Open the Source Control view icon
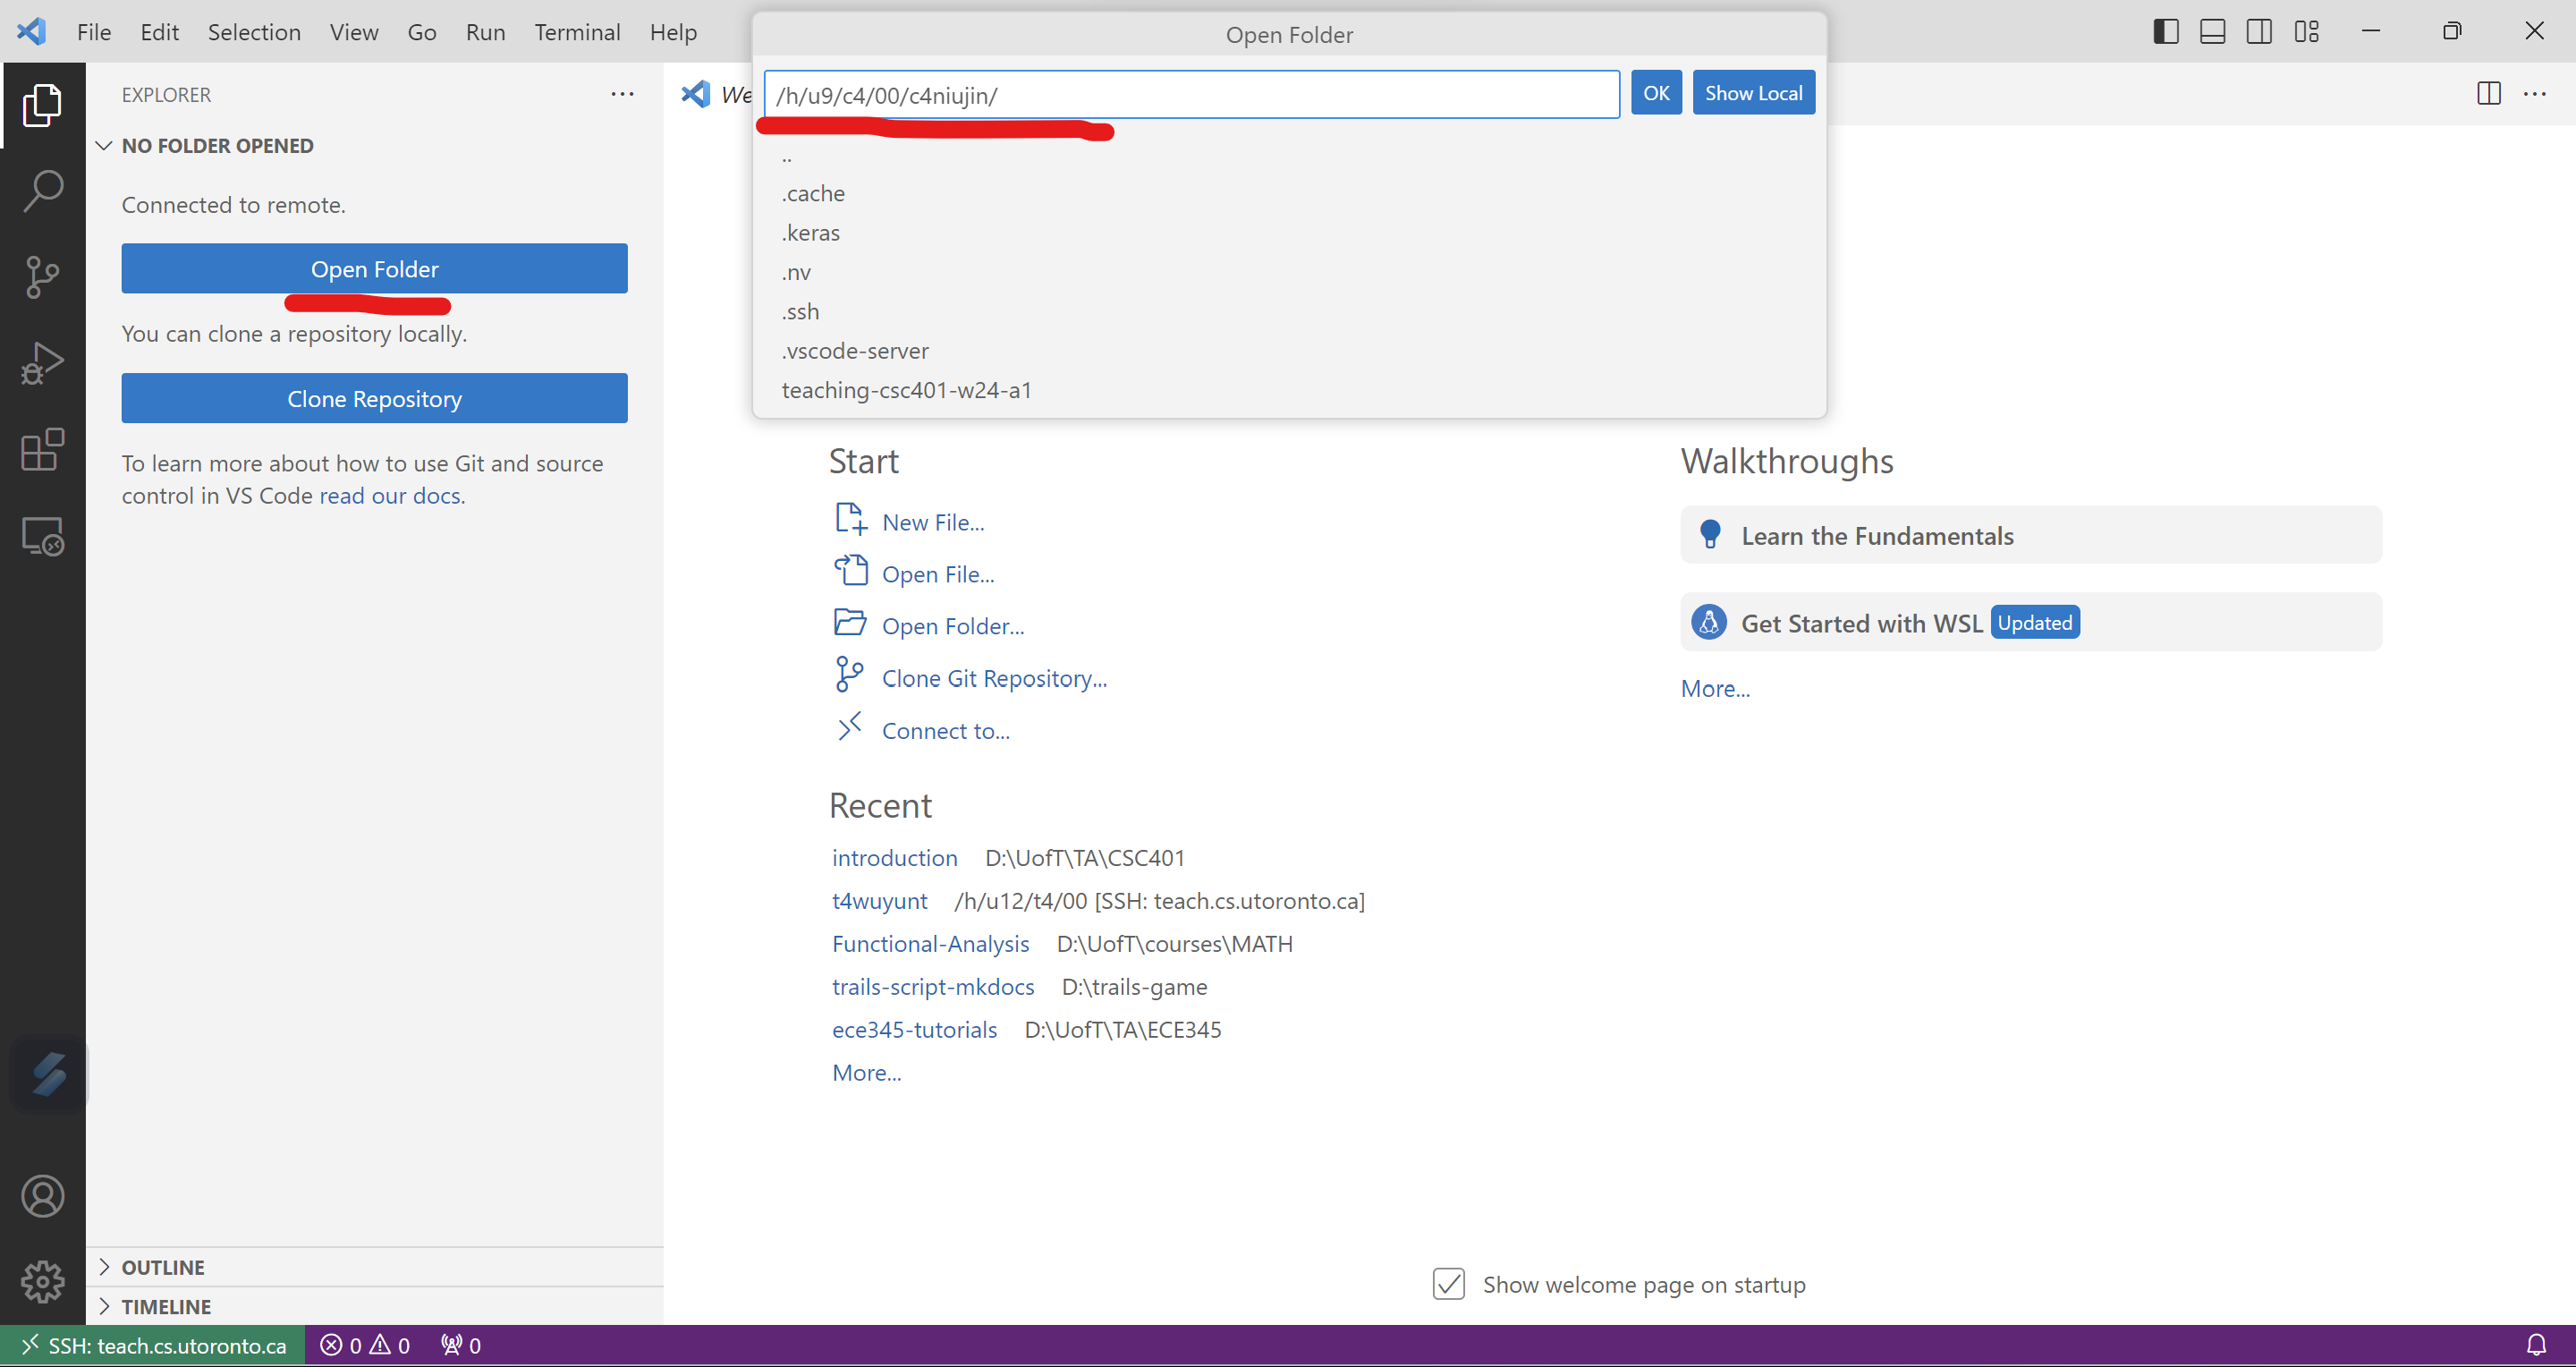 42,277
